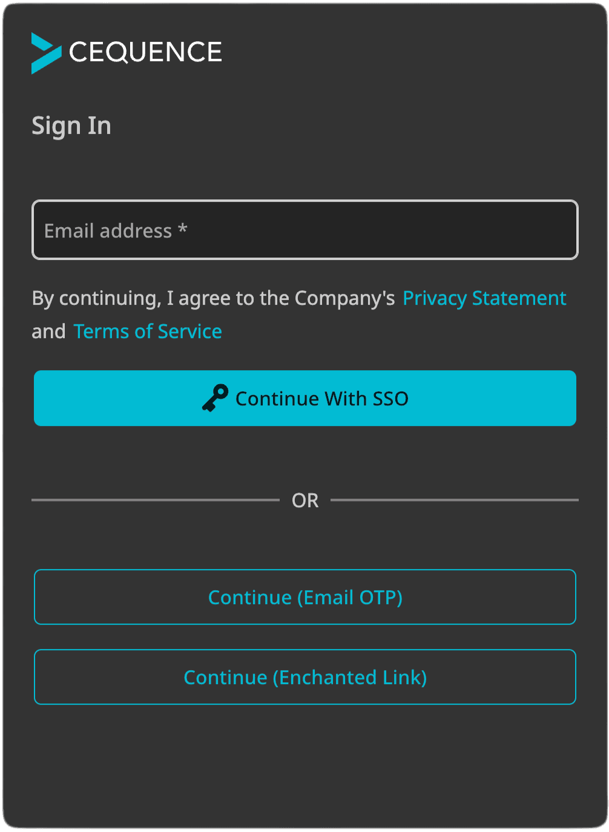The width and height of the screenshot is (609, 832).
Task: Click the OR divider label
Action: 304,500
